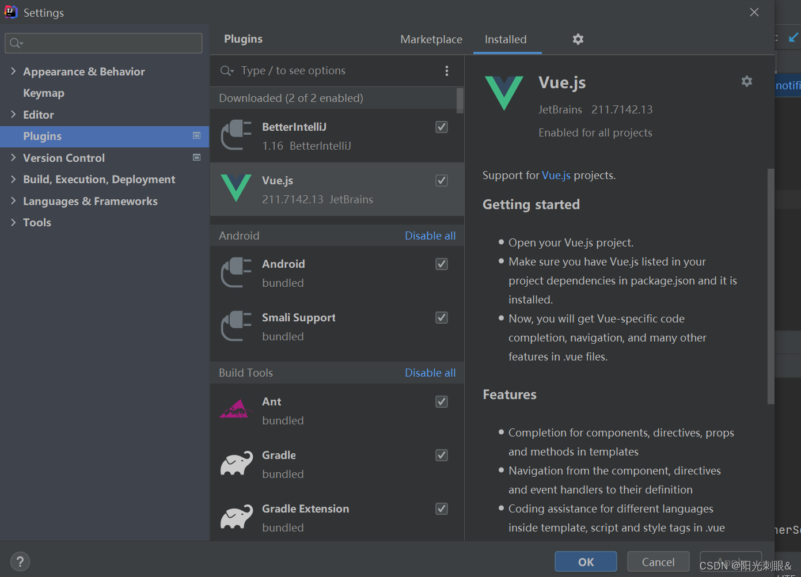Viewport: 801px width, 577px height.
Task: Click the Cancel button
Action: point(658,561)
